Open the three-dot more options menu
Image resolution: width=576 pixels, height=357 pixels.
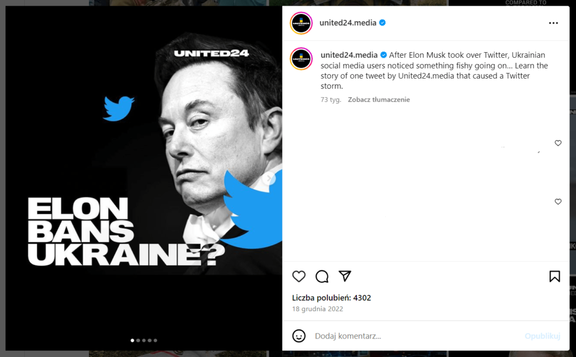[553, 23]
